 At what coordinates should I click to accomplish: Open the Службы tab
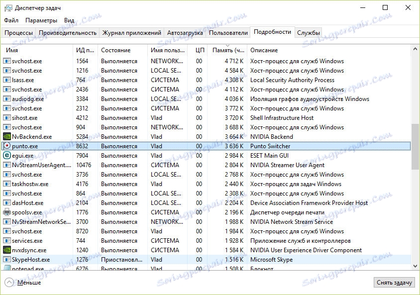309,33
